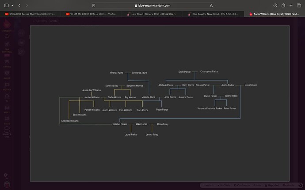This screenshot has height=190, width=305.
Task: Click the blue-royalty.fandom.com address bar
Action: click(152, 5)
